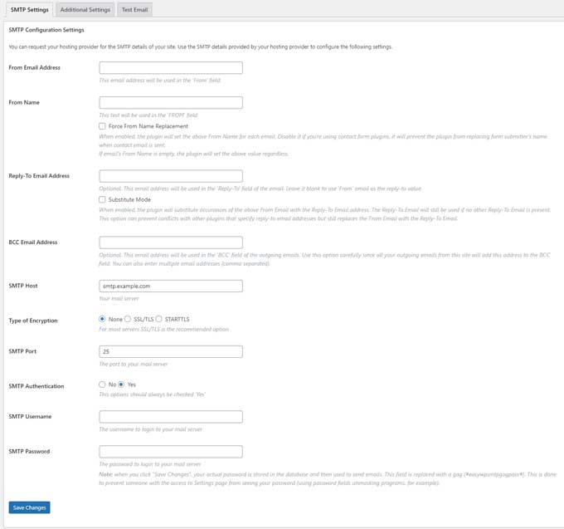The image size is (564, 529).
Task: Click the SMTP Host field with smtp.example.com
Action: pos(171,286)
